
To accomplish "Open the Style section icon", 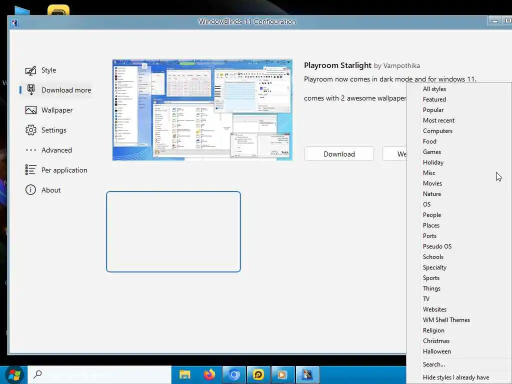I will [30, 70].
